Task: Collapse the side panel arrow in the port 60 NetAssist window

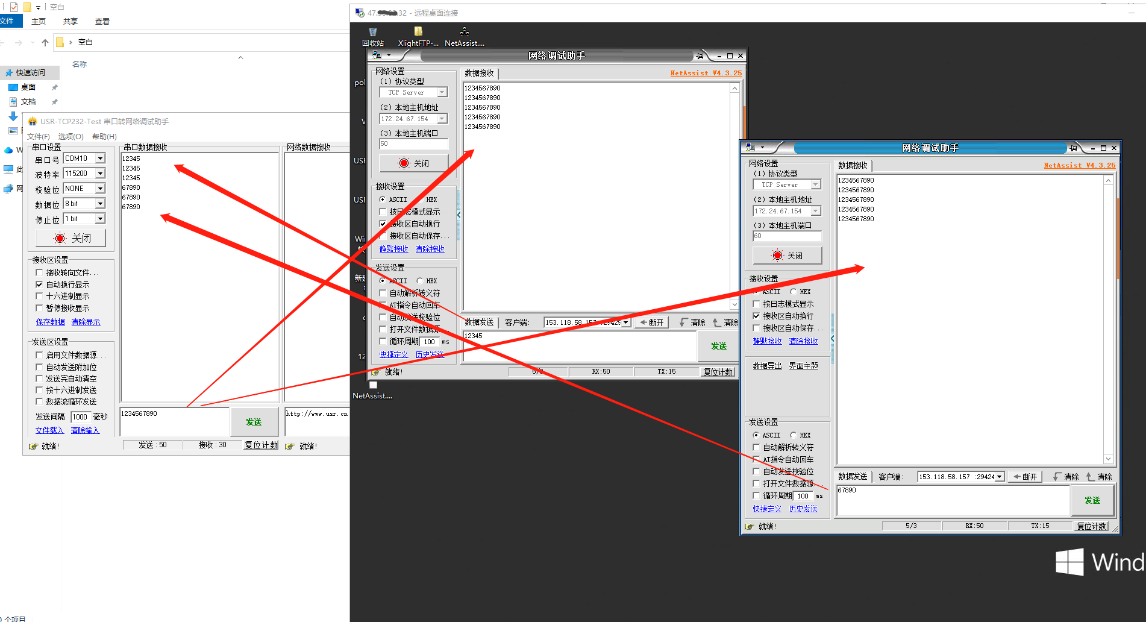Action: pyautogui.click(x=832, y=339)
